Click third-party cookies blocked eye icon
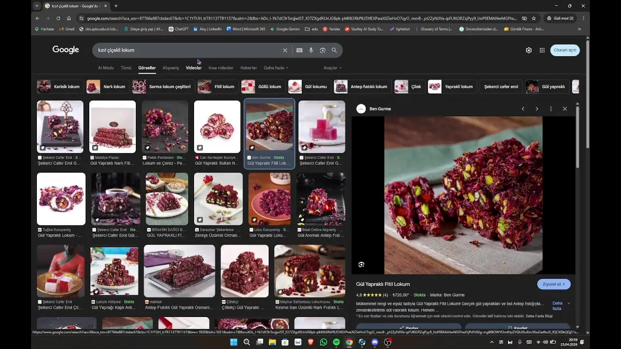The height and width of the screenshot is (349, 621). [524, 18]
